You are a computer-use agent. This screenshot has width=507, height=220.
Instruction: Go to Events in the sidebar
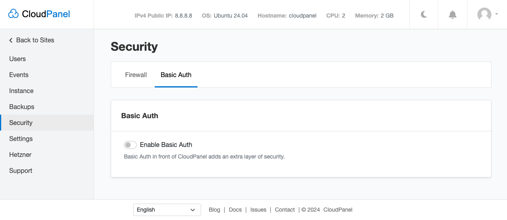click(x=19, y=75)
